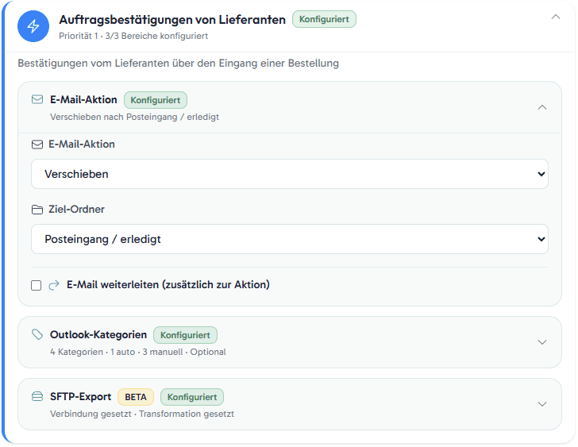Click the Outlook-Kategorien heading

tap(98, 334)
